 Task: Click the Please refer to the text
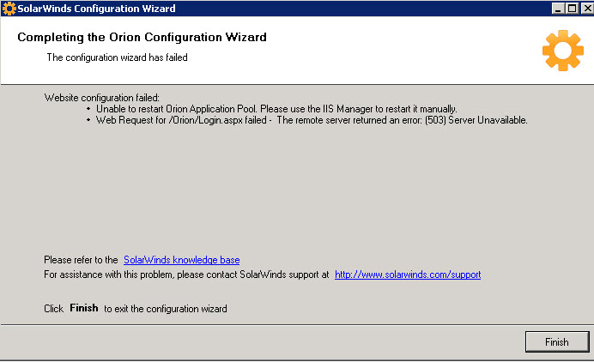81,260
